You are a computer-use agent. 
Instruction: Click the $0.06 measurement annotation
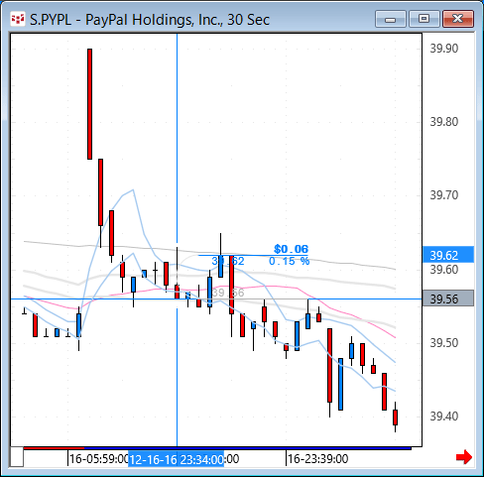292,249
